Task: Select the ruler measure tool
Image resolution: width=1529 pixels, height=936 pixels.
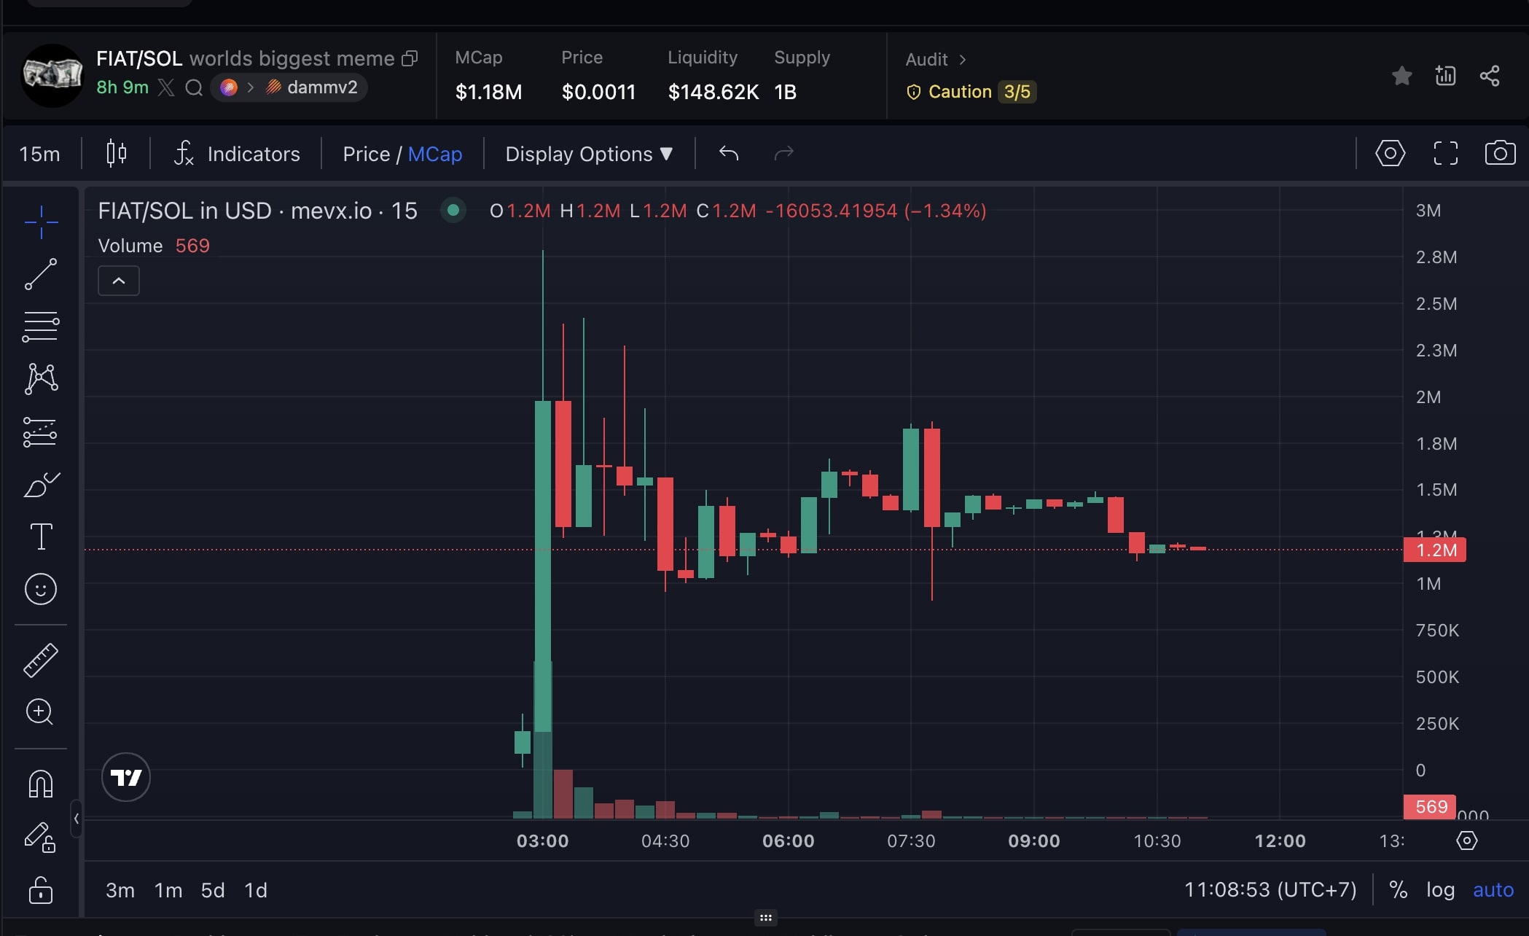Action: 41,660
